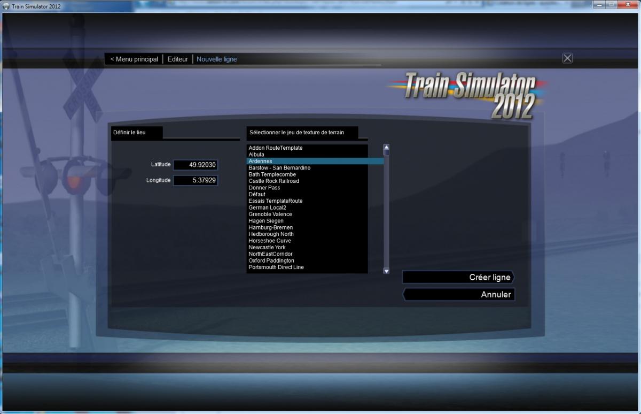
Task: Choose Barstow - San Bernardino texture set
Action: click(x=307, y=168)
